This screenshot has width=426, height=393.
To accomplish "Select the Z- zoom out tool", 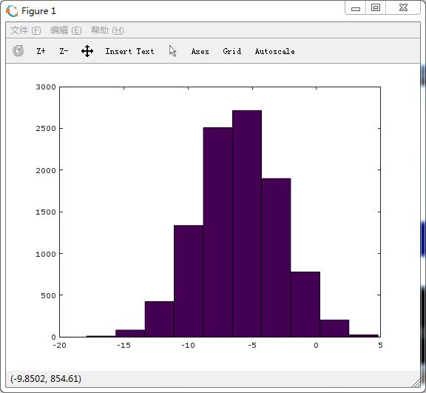I will click(x=64, y=51).
